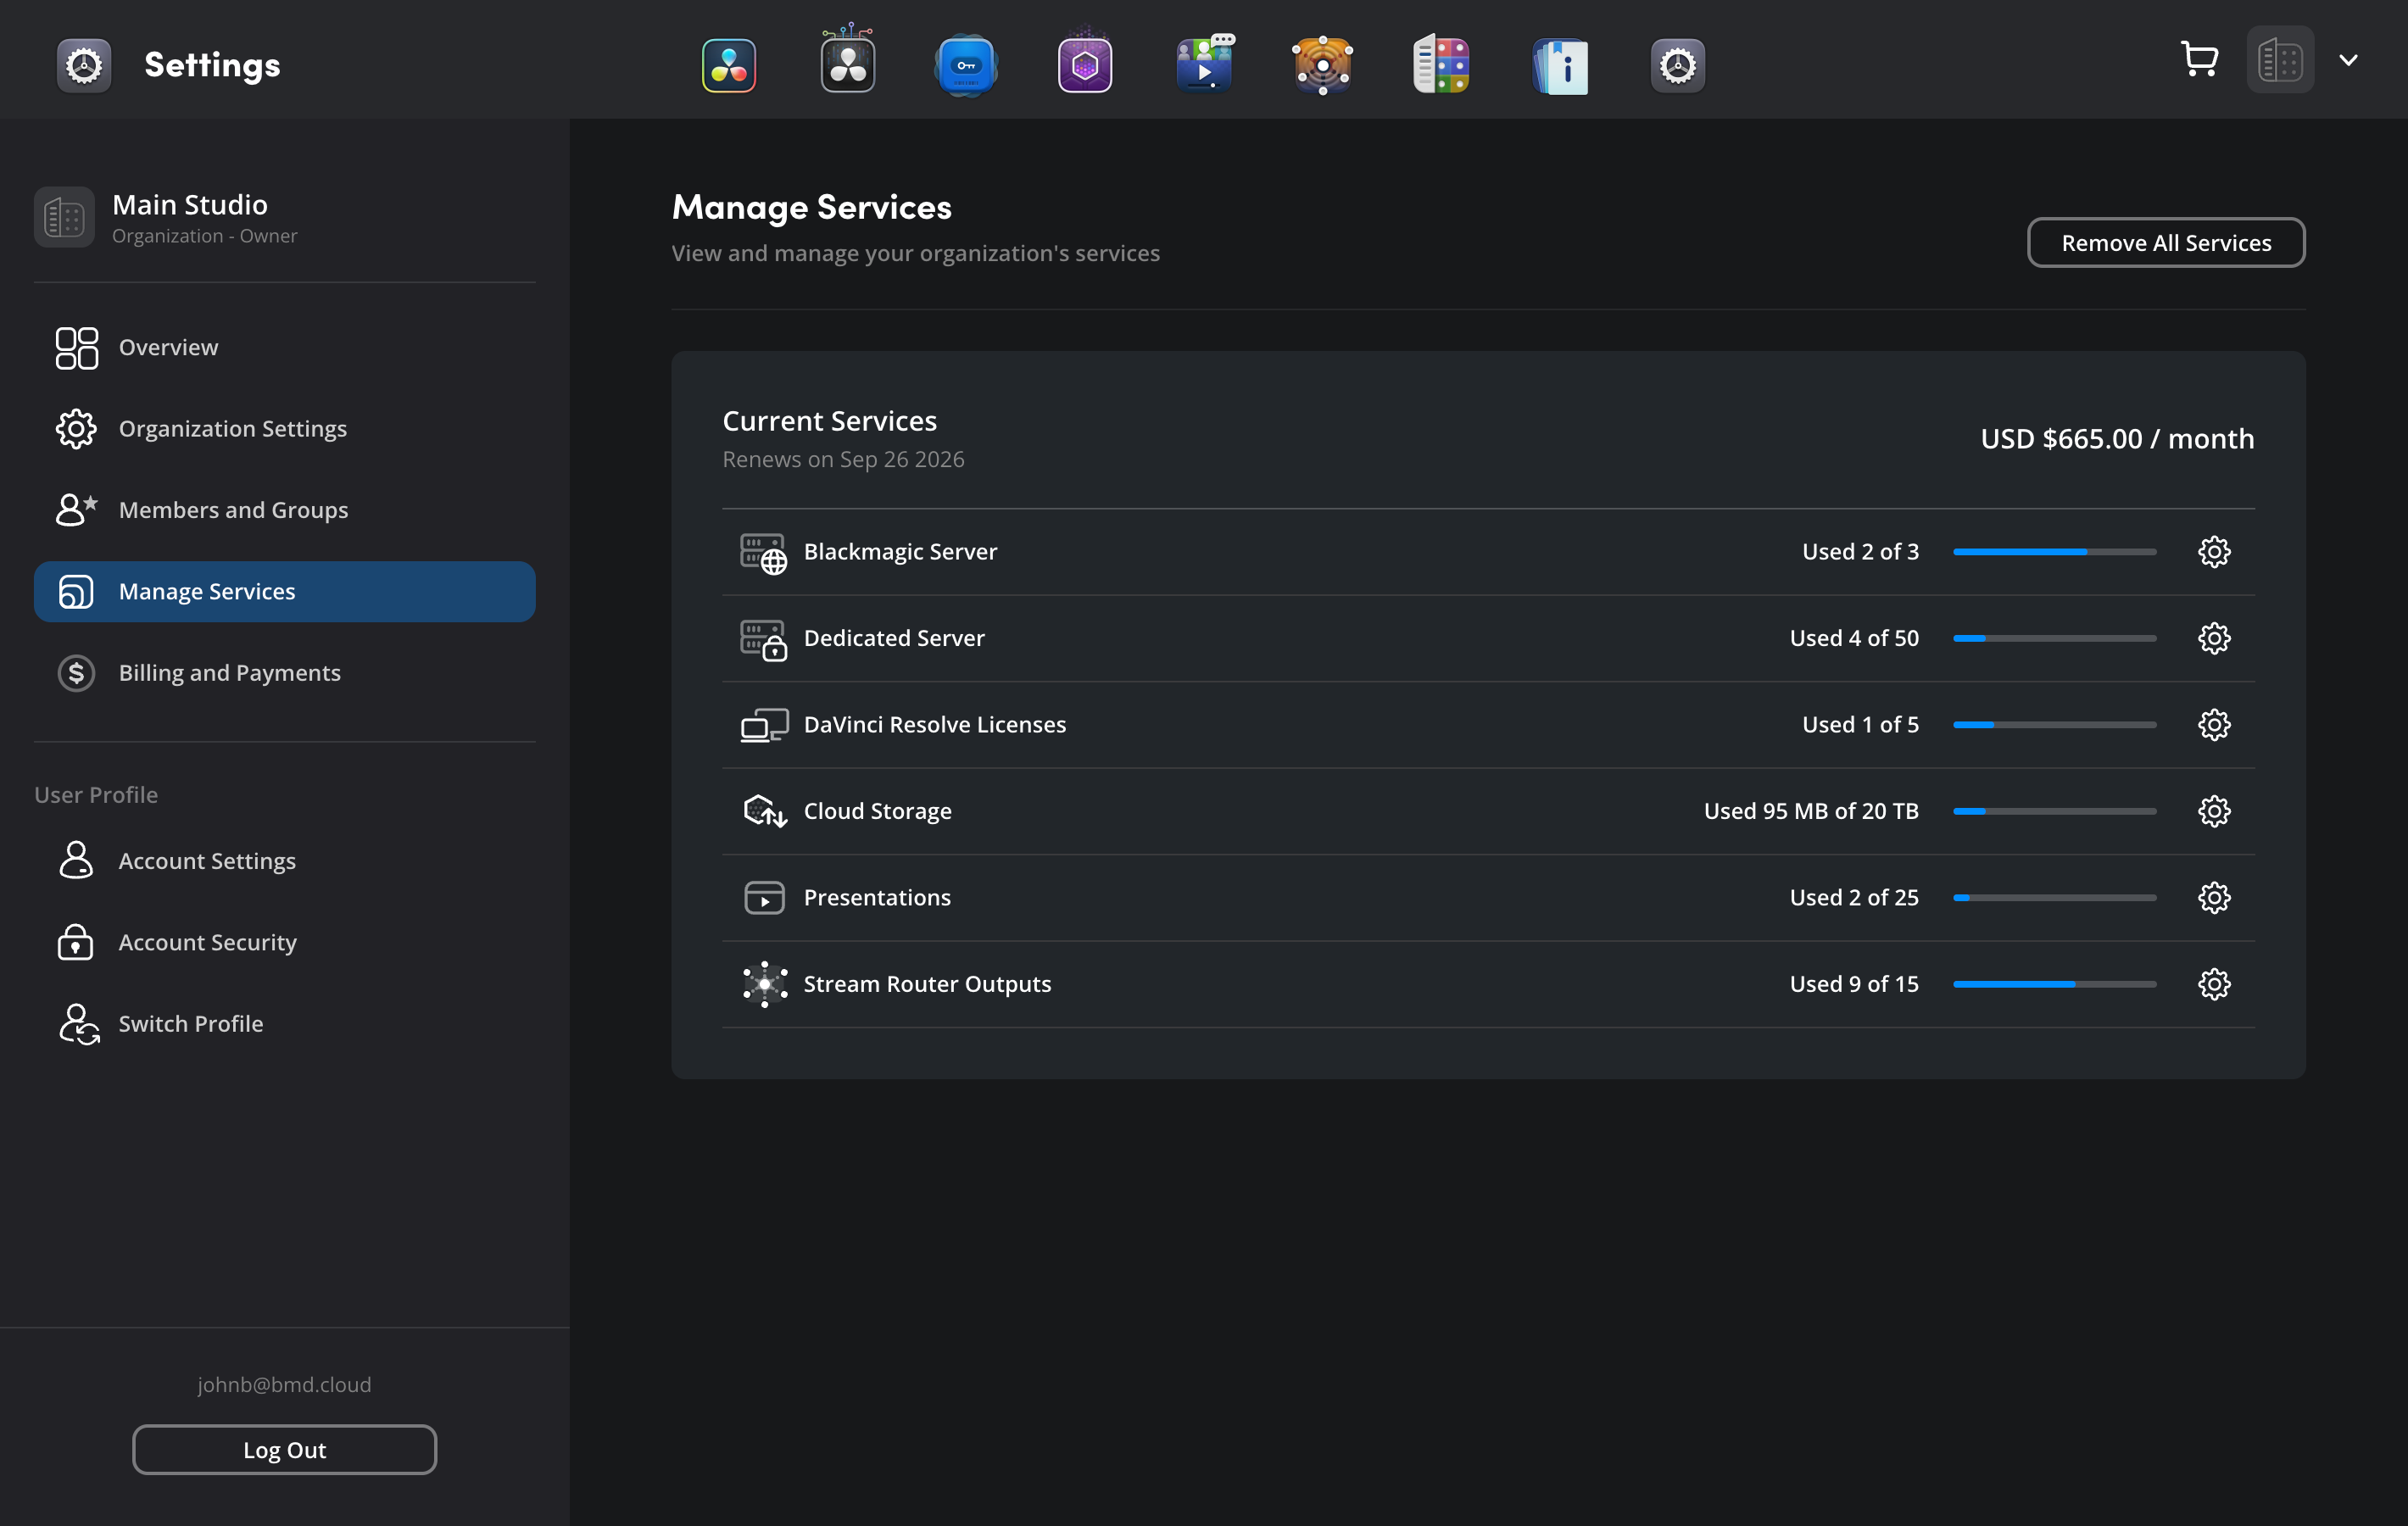Image resolution: width=2408 pixels, height=1526 pixels.
Task: Click the Presentations usage bar
Action: point(2054,898)
